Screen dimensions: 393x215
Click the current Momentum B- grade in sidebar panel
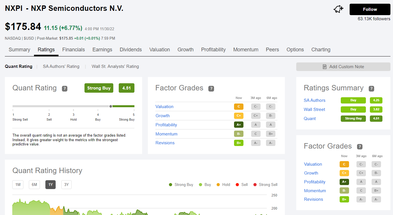click(344, 191)
